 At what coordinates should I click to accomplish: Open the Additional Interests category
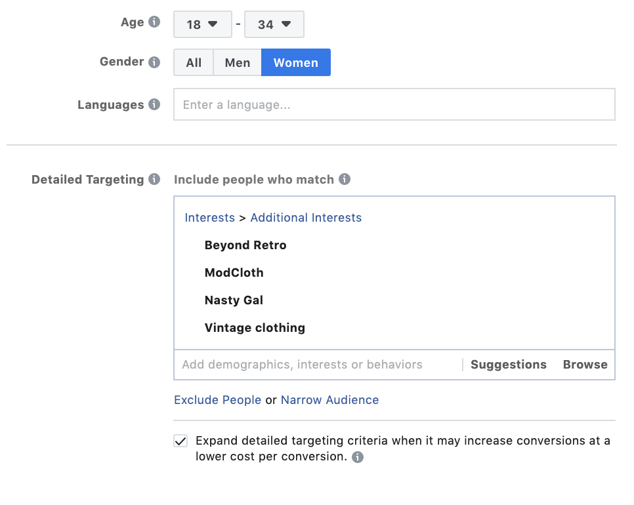pos(305,217)
